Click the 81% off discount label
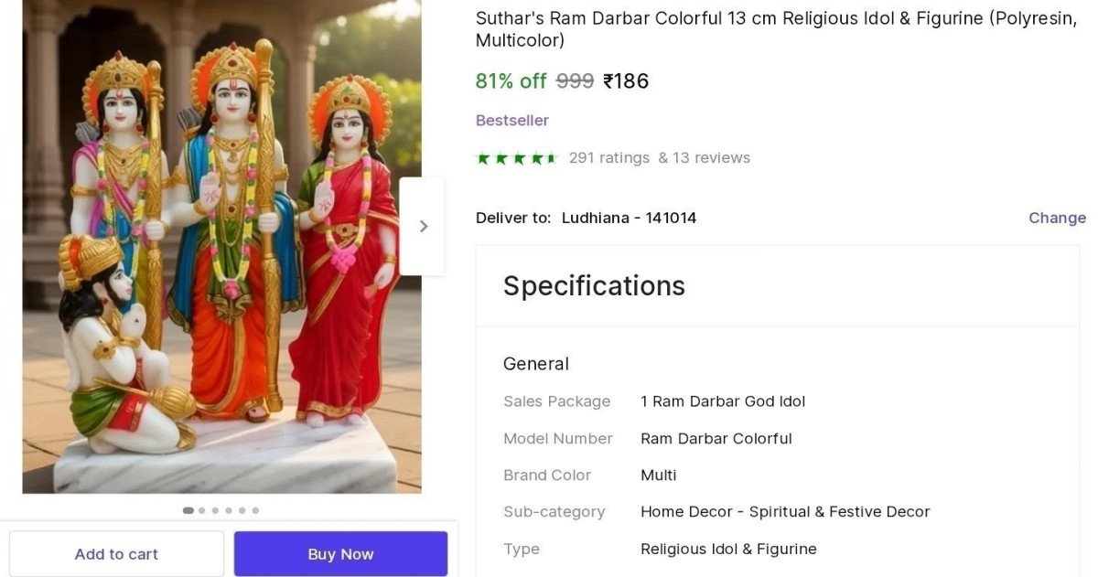This screenshot has width=1098, height=577. coord(511,81)
